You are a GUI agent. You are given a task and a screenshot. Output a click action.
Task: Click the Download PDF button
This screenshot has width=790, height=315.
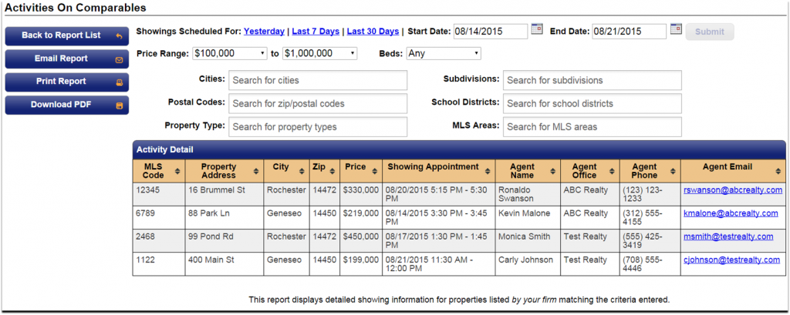tap(67, 106)
